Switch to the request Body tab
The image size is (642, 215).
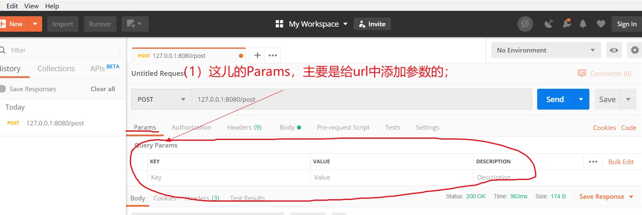click(290, 127)
